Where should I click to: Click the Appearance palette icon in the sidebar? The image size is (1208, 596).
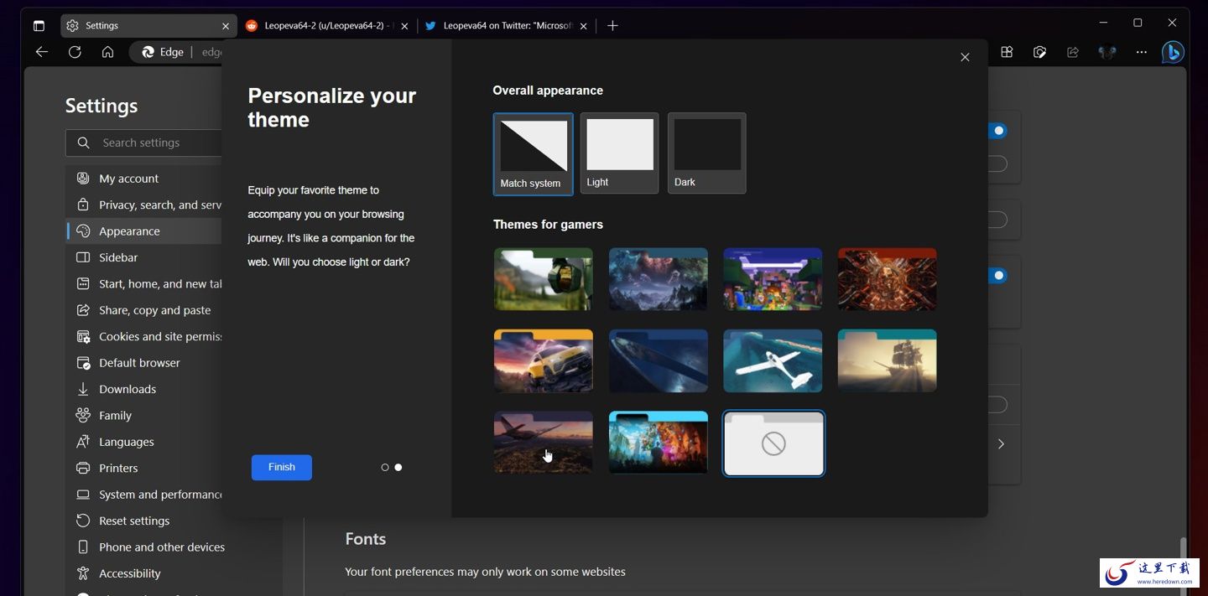coord(83,231)
